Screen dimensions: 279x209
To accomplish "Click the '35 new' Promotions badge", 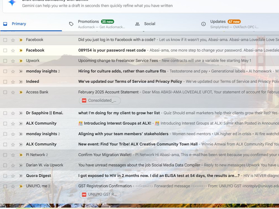I will pos(107,22).
